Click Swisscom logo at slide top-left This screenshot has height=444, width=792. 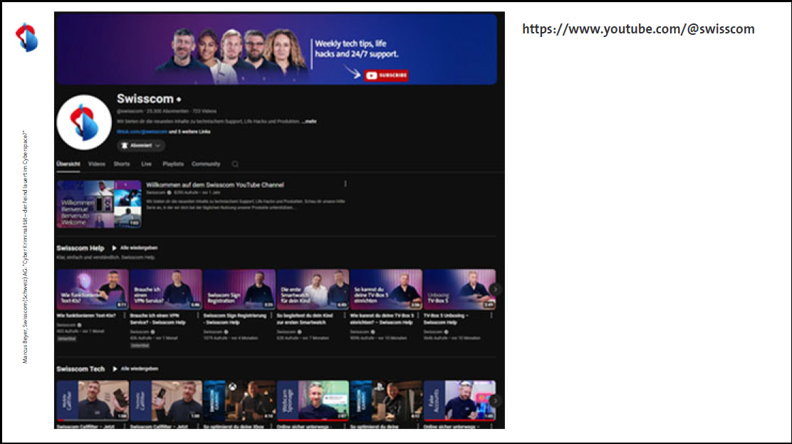click(27, 37)
